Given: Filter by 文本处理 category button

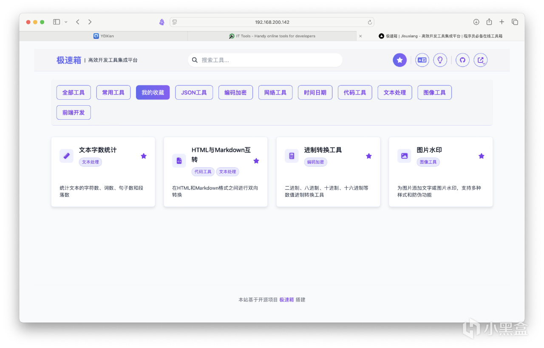Looking at the screenshot, I should coord(395,93).
